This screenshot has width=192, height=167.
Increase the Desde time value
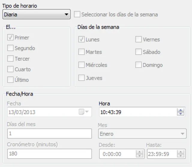point(139,152)
